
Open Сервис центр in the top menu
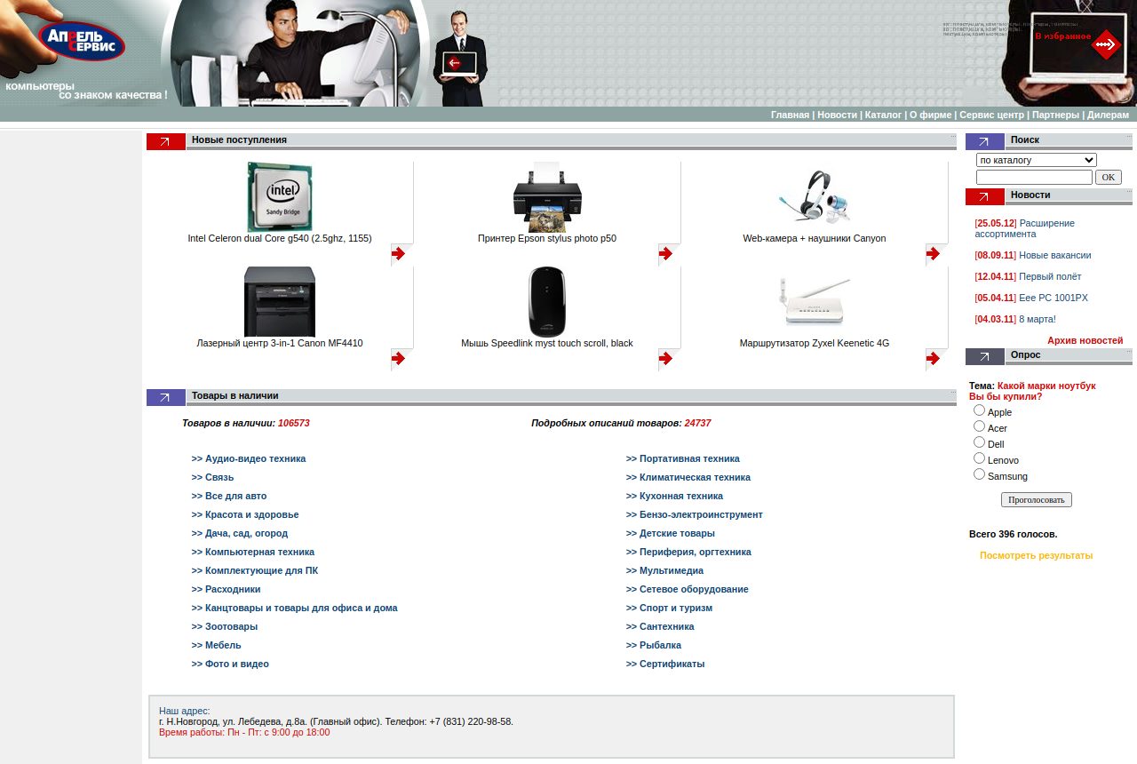[x=991, y=115]
